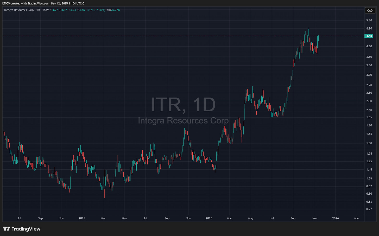Click the 0.90 price axis label
The height and width of the screenshot is (236, 379).
pyautogui.click(x=369, y=194)
